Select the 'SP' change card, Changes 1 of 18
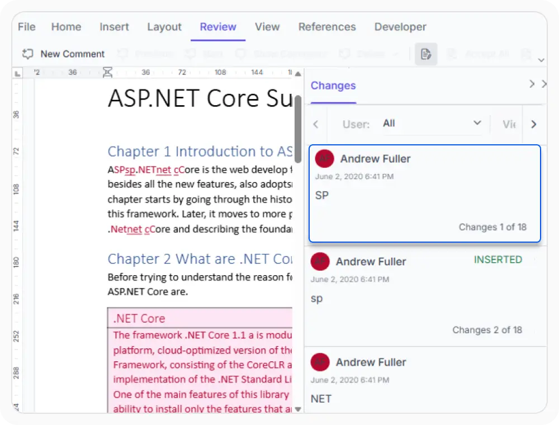The height and width of the screenshot is (425, 559). coord(425,193)
